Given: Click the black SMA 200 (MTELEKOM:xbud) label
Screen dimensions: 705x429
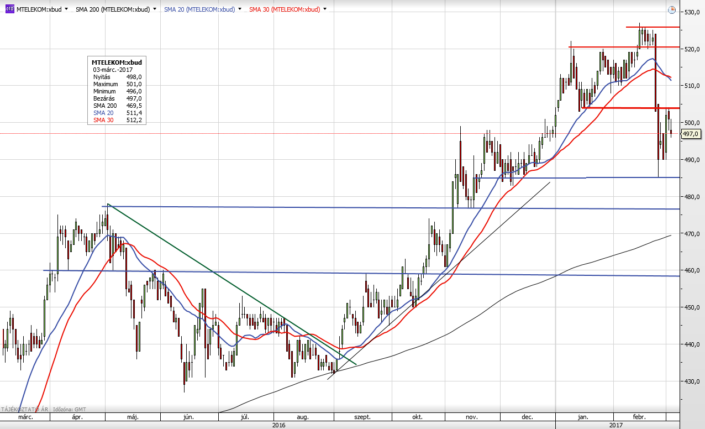Looking at the screenshot, I should [x=113, y=9].
